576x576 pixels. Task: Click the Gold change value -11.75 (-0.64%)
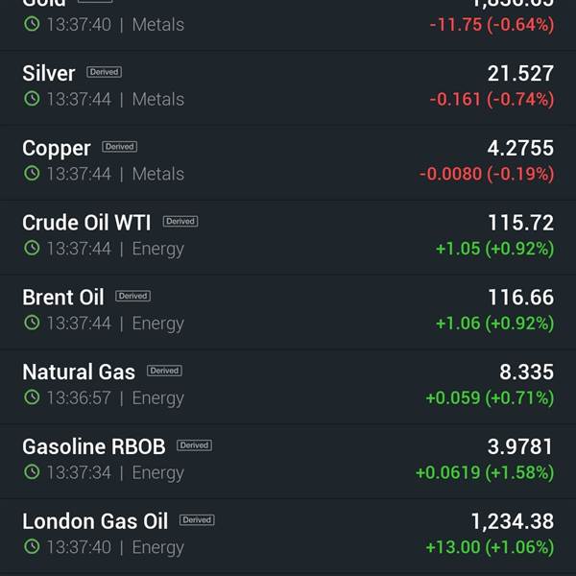(x=492, y=25)
